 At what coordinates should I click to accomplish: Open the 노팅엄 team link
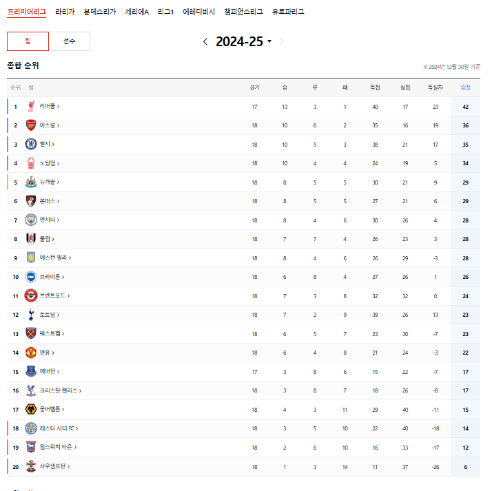pyautogui.click(x=49, y=163)
